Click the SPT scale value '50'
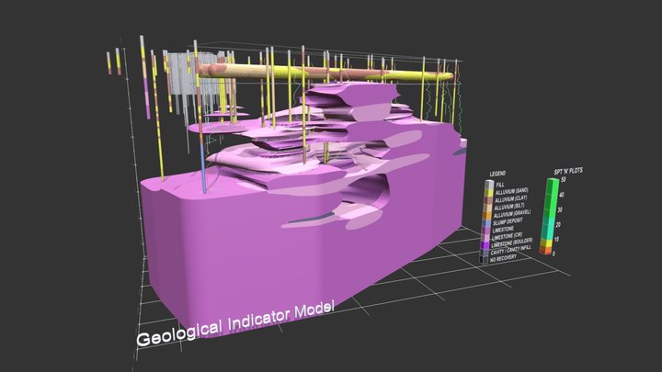 pos(564,180)
